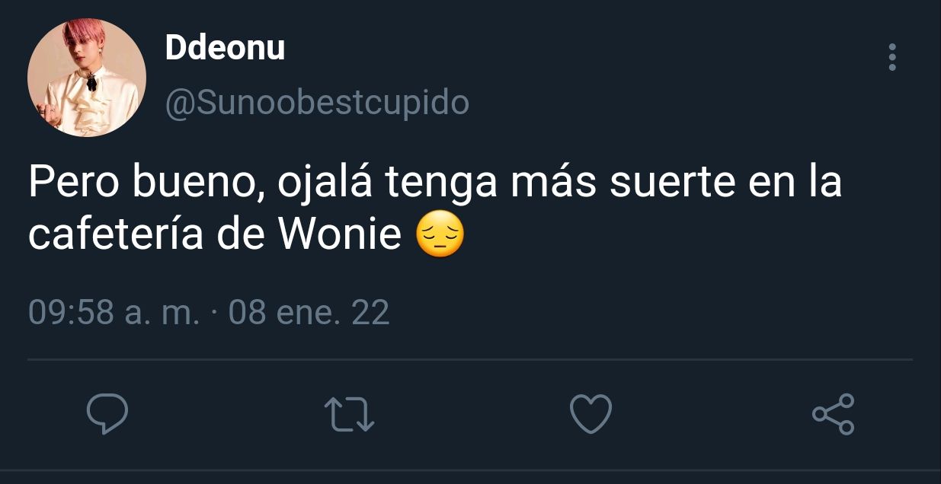Viewport: 941px width, 484px height.
Task: Click the horizontal divider under the timestamp
Action: pos(470,359)
